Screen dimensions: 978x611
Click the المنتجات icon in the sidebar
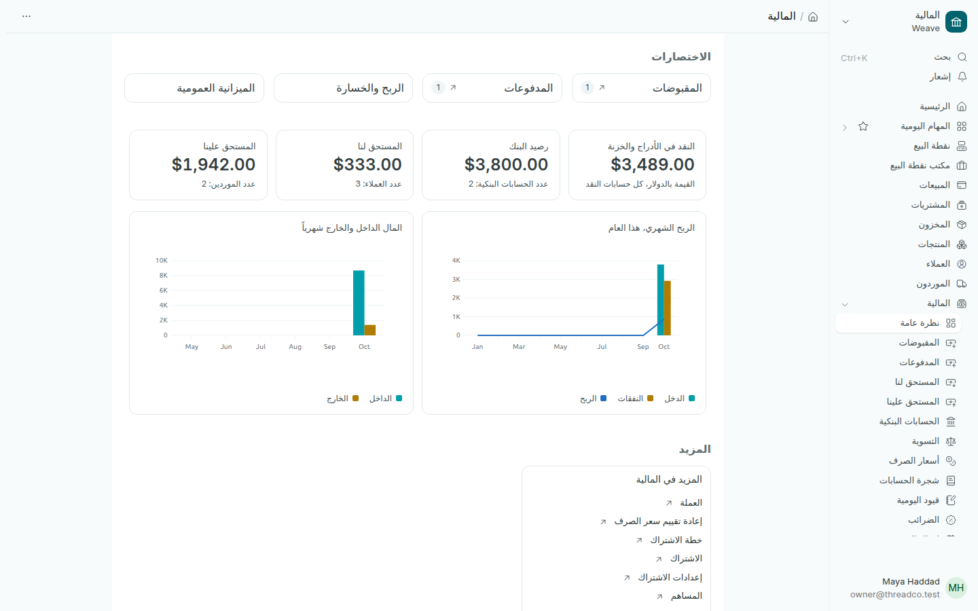[962, 244]
